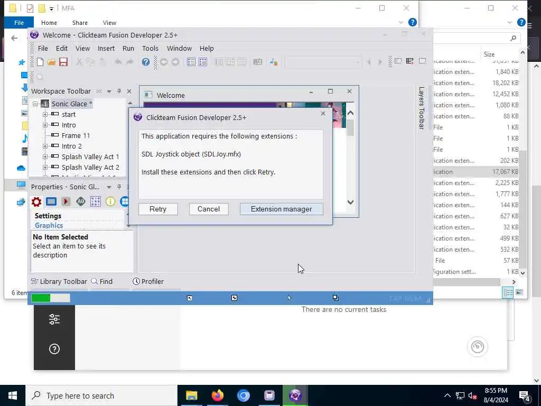Open the Tools menu in Fusion
541x406 pixels.
150,48
